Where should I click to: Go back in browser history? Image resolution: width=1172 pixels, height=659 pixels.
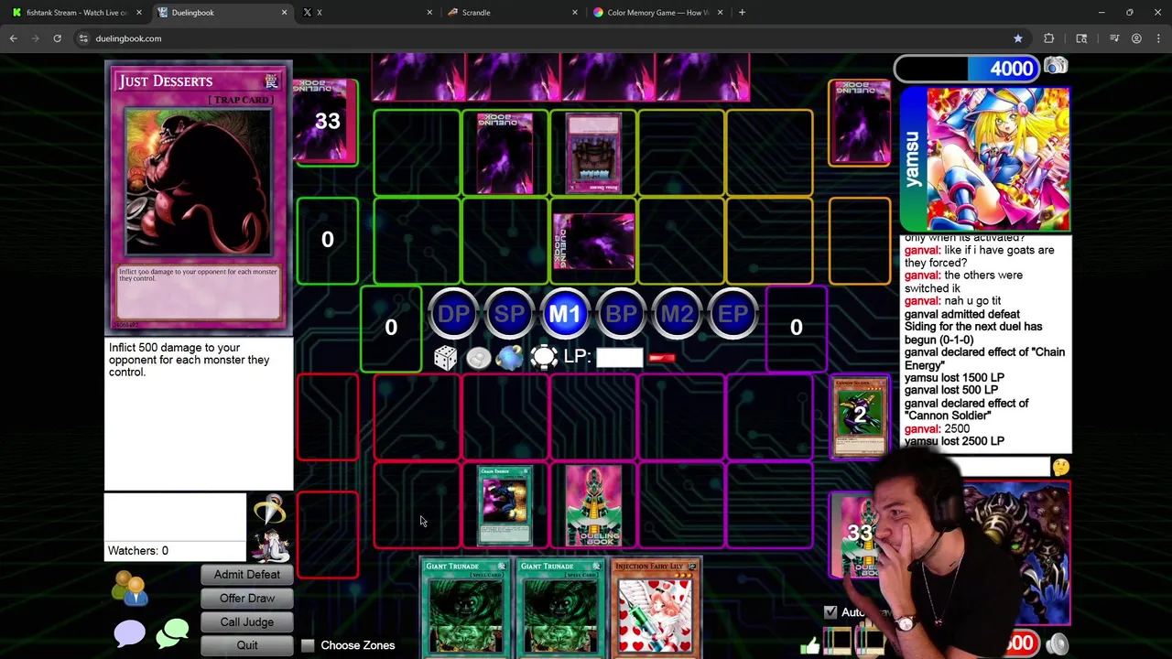coord(14,38)
